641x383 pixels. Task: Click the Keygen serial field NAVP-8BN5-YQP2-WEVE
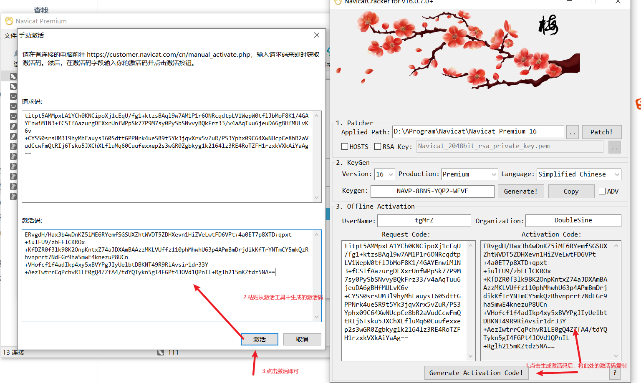432,191
